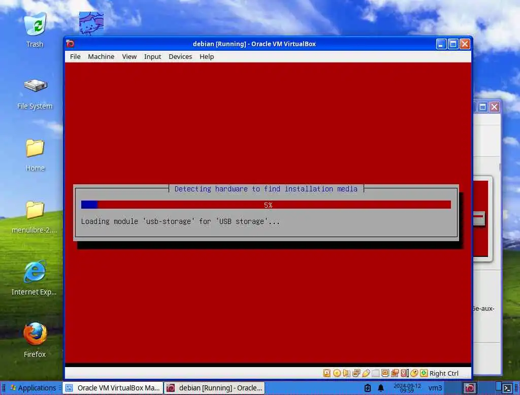
Task: Click the VirtualBox tray icon in taskbar
Action: point(469,388)
